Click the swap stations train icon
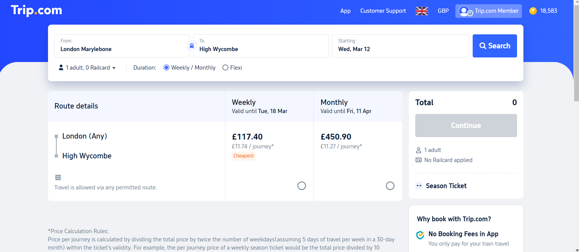Screen dimensions: 579x252 pyautogui.click(x=192, y=46)
